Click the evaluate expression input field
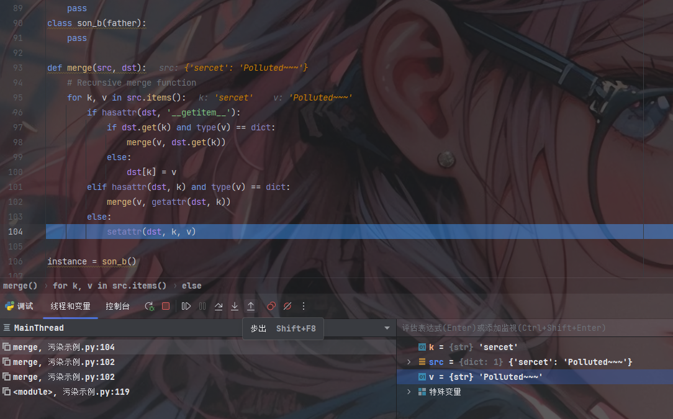The height and width of the screenshot is (419, 673). (x=534, y=328)
